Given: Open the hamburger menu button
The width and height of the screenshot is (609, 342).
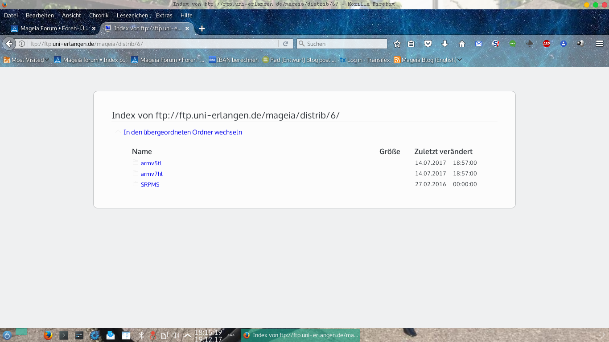Looking at the screenshot, I should click(x=600, y=44).
